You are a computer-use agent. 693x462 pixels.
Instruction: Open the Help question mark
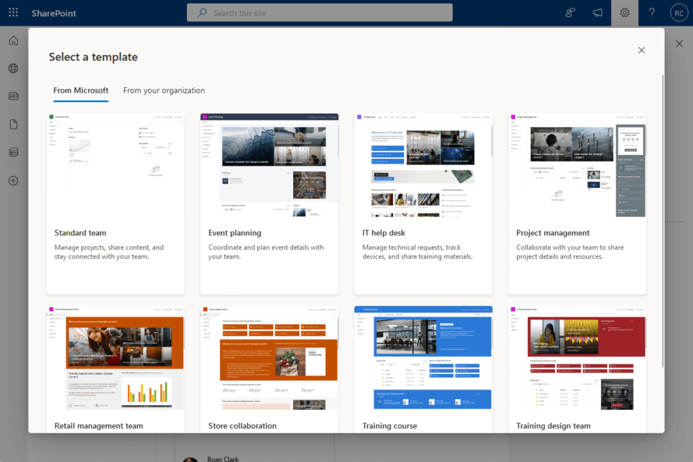[652, 13]
